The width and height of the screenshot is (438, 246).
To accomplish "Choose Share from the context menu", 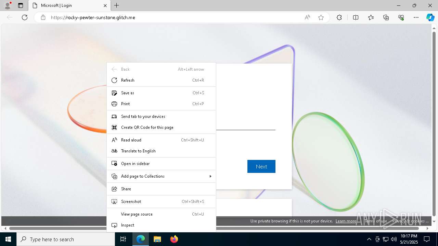I will coord(161,189).
